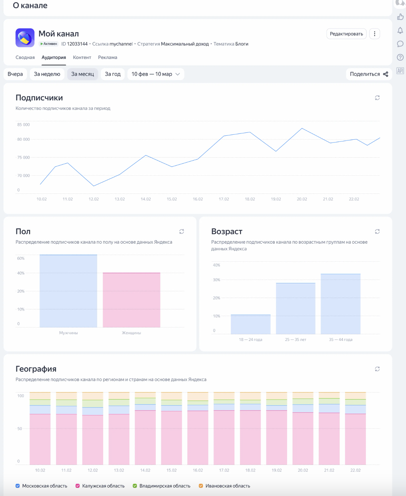Open the Реклама tab
The image size is (406, 496).
108,58
